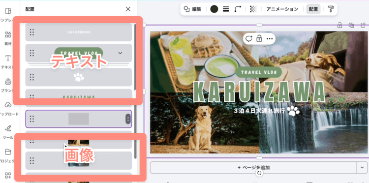This screenshot has height=183, width=369.
Task: Open the three-dot more menu above canvas
Action: (270, 38)
